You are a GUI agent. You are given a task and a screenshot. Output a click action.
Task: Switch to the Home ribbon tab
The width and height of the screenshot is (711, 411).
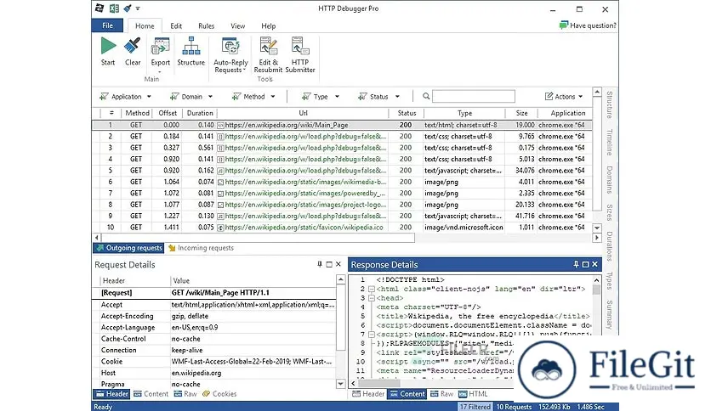[145, 25]
